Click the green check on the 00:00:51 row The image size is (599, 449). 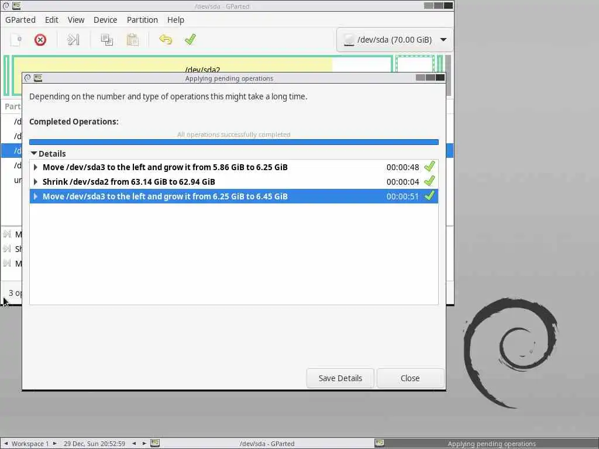pos(430,195)
